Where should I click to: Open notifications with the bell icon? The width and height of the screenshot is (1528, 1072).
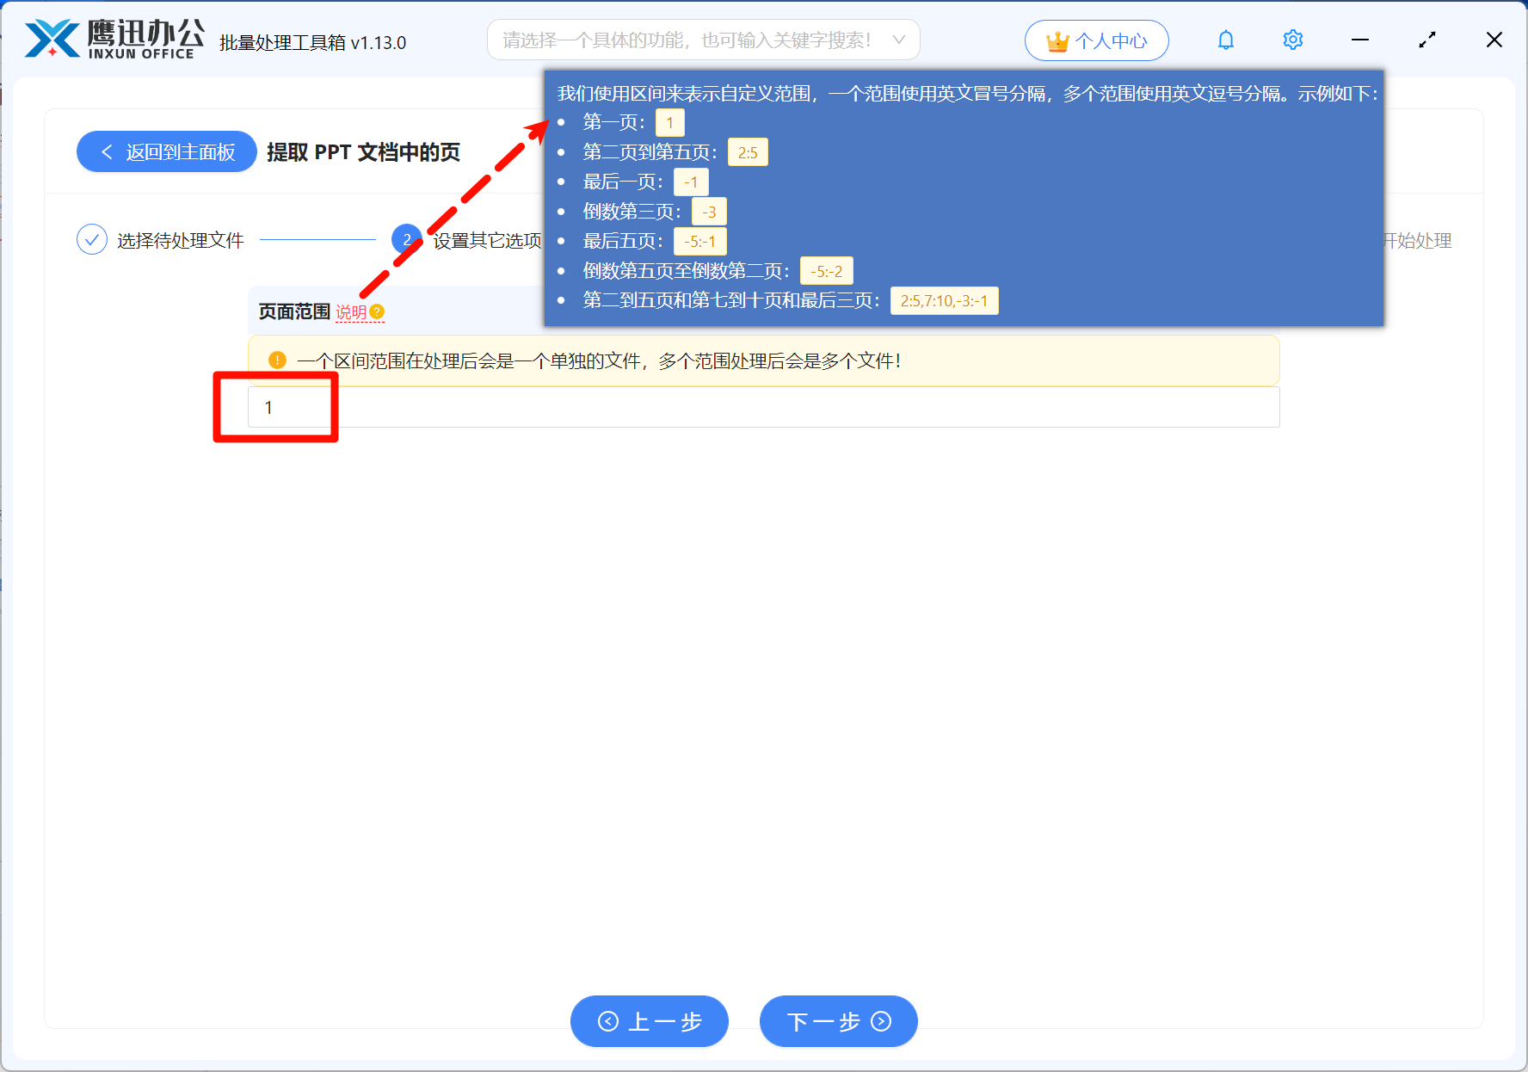point(1225,40)
